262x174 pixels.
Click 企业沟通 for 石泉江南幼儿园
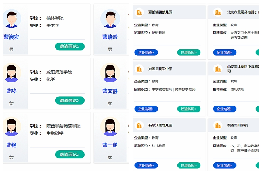coord(146,165)
